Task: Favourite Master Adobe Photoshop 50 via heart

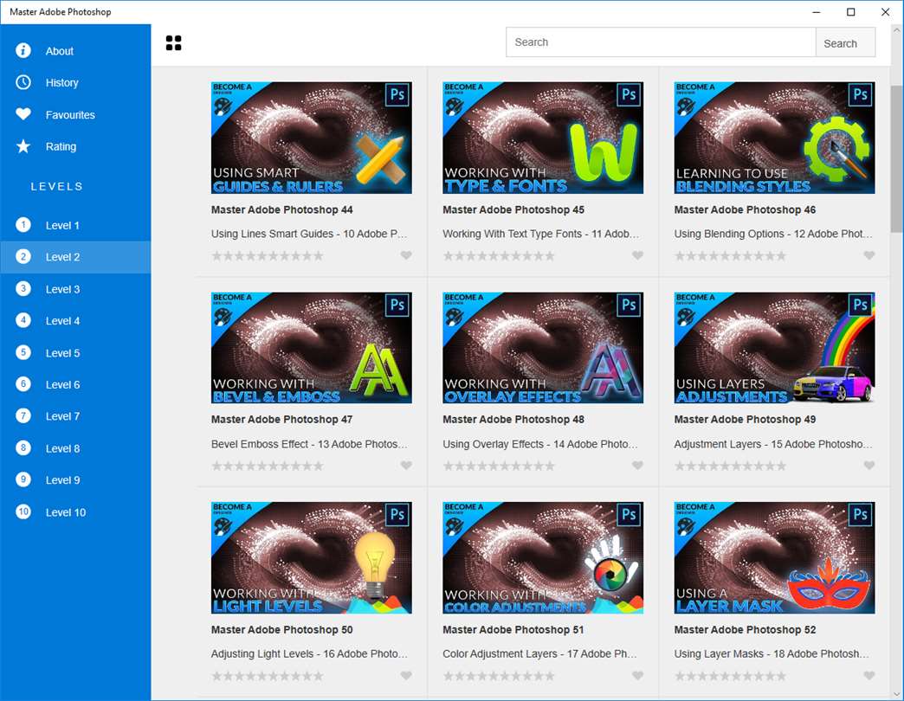Action: (x=406, y=676)
